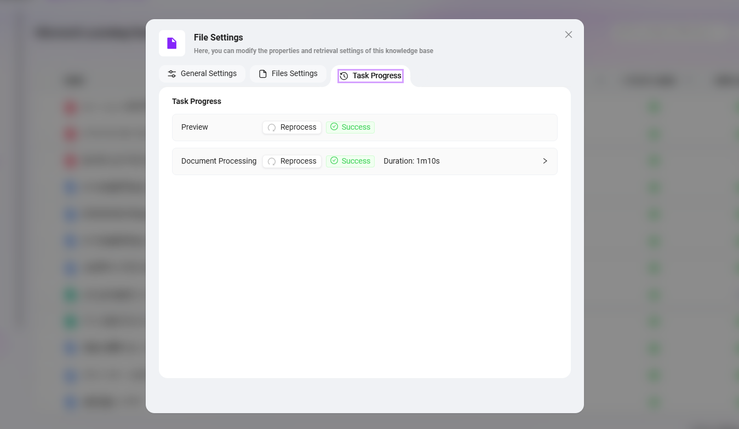Click the sliders icon on General Settings
Screen dimensions: 739x429
pos(172,74)
